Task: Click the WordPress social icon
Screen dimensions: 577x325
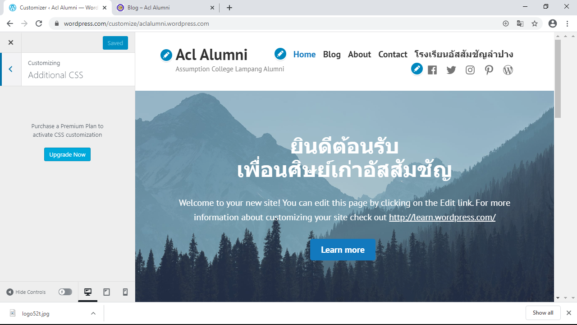Action: click(x=508, y=70)
